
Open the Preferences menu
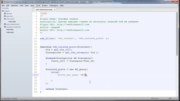[54, 6]
